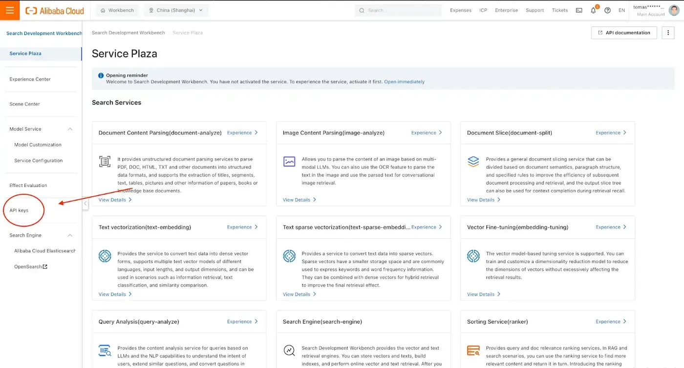Click Experience link on Sorting Service card
The image size is (684, 368).
(611, 322)
